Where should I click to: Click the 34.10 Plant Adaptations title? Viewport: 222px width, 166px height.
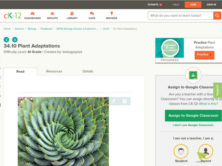32,46
